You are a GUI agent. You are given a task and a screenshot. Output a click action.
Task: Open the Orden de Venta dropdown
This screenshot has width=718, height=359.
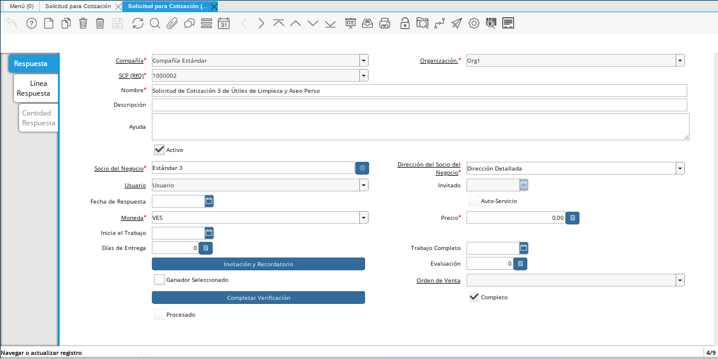(x=680, y=280)
